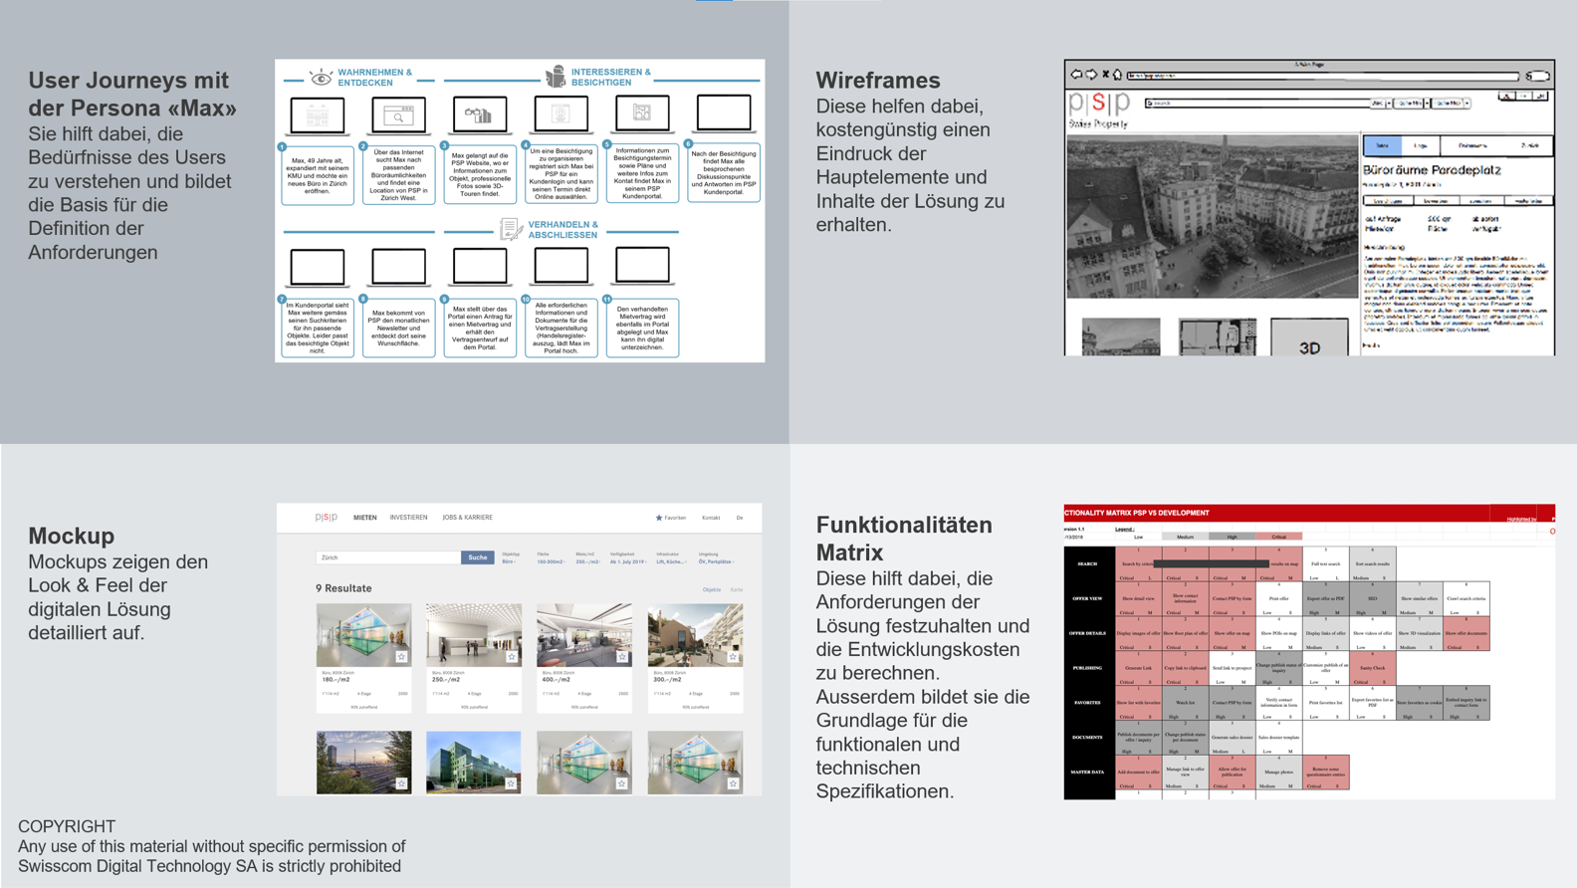The width and height of the screenshot is (1577, 888).
Task: Open the Fläche 150-300m2 filter dropdown
Action: click(551, 558)
